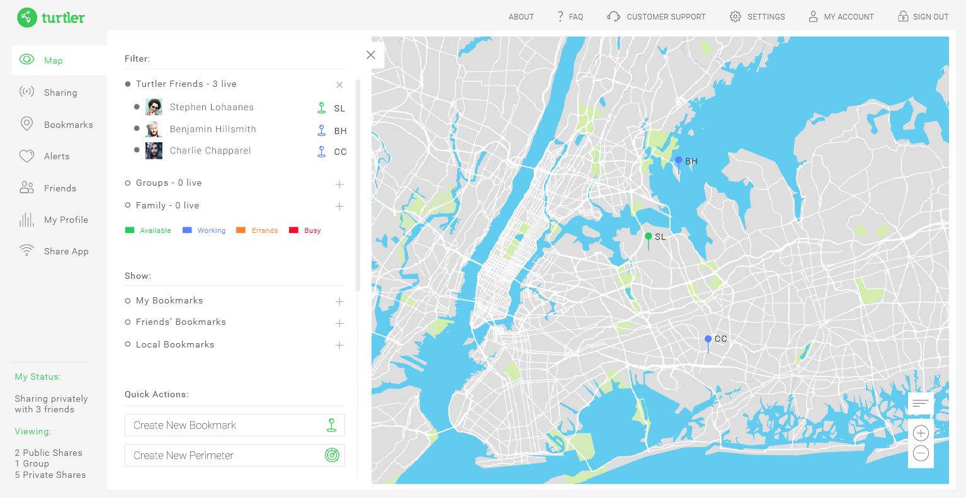This screenshot has width=966, height=498.
Task: Click the Create New Perimeter target icon
Action: [332, 455]
